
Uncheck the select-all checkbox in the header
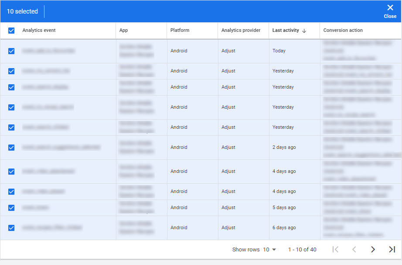coord(11,31)
